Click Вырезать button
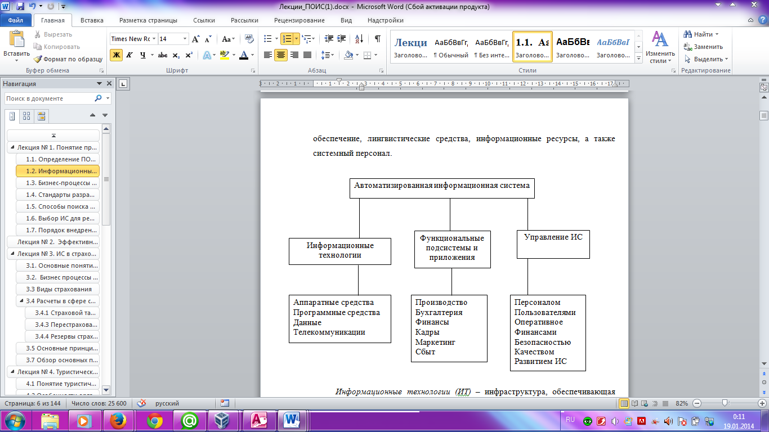Image resolution: width=769 pixels, height=432 pixels. (x=53, y=34)
